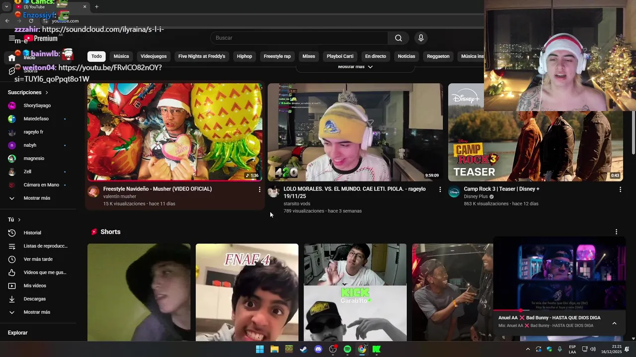636x357 pixels.
Task: Expand the Tú section chevron
Action: 19,220
